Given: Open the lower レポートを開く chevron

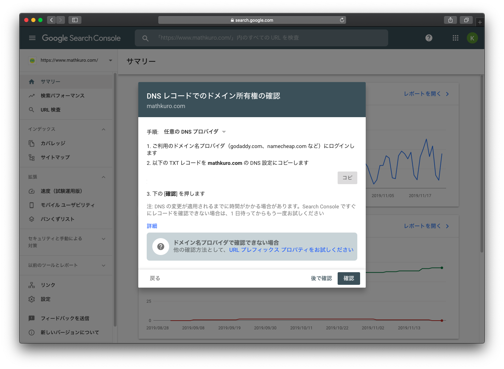Looking at the screenshot, I should pos(447,226).
